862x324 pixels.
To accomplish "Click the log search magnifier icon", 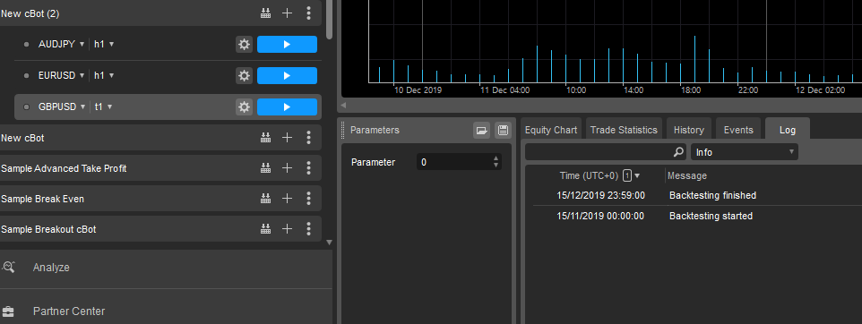I will [x=679, y=151].
